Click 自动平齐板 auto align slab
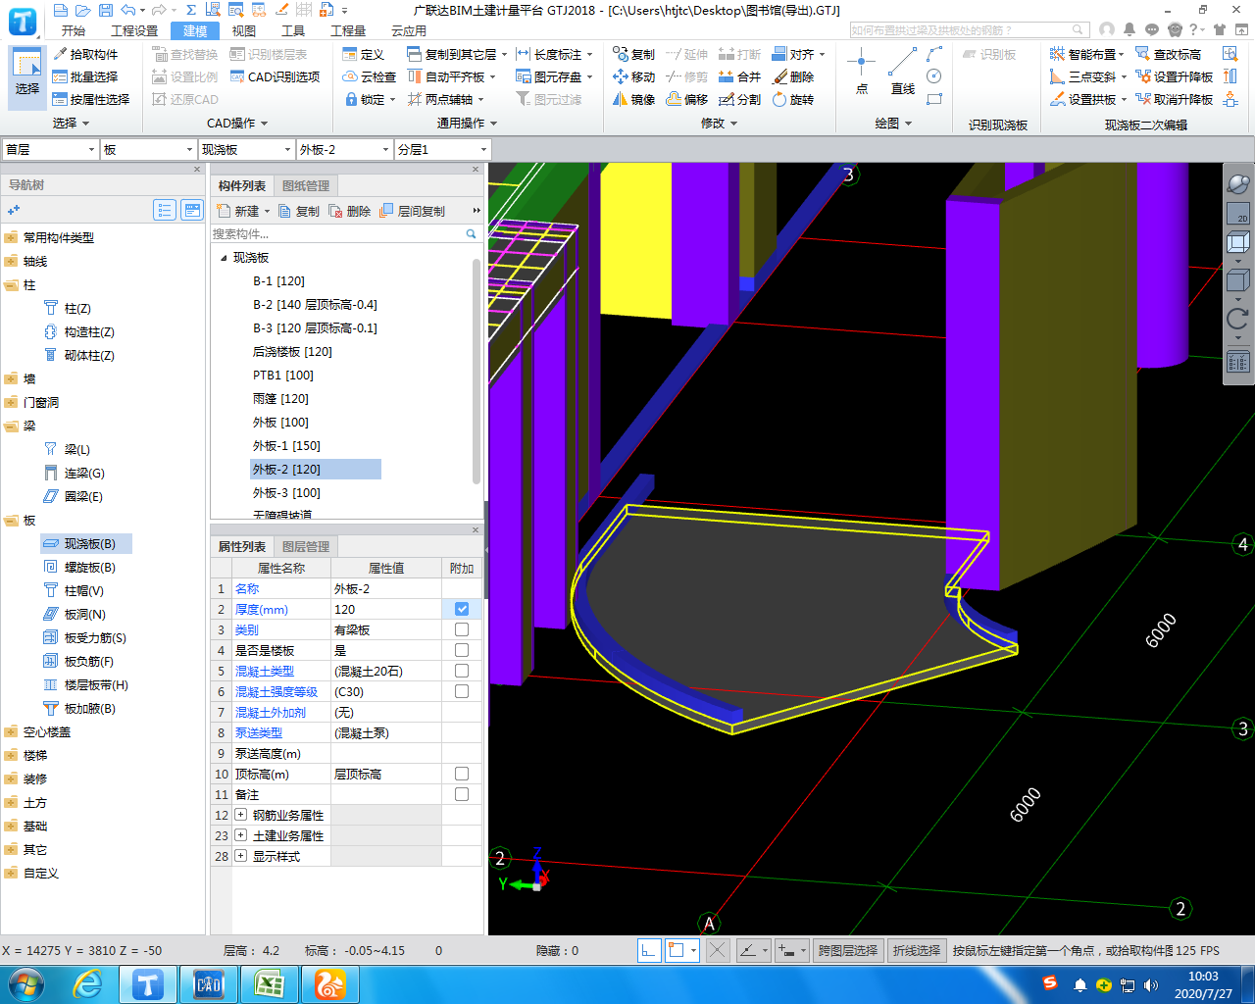 (x=452, y=76)
